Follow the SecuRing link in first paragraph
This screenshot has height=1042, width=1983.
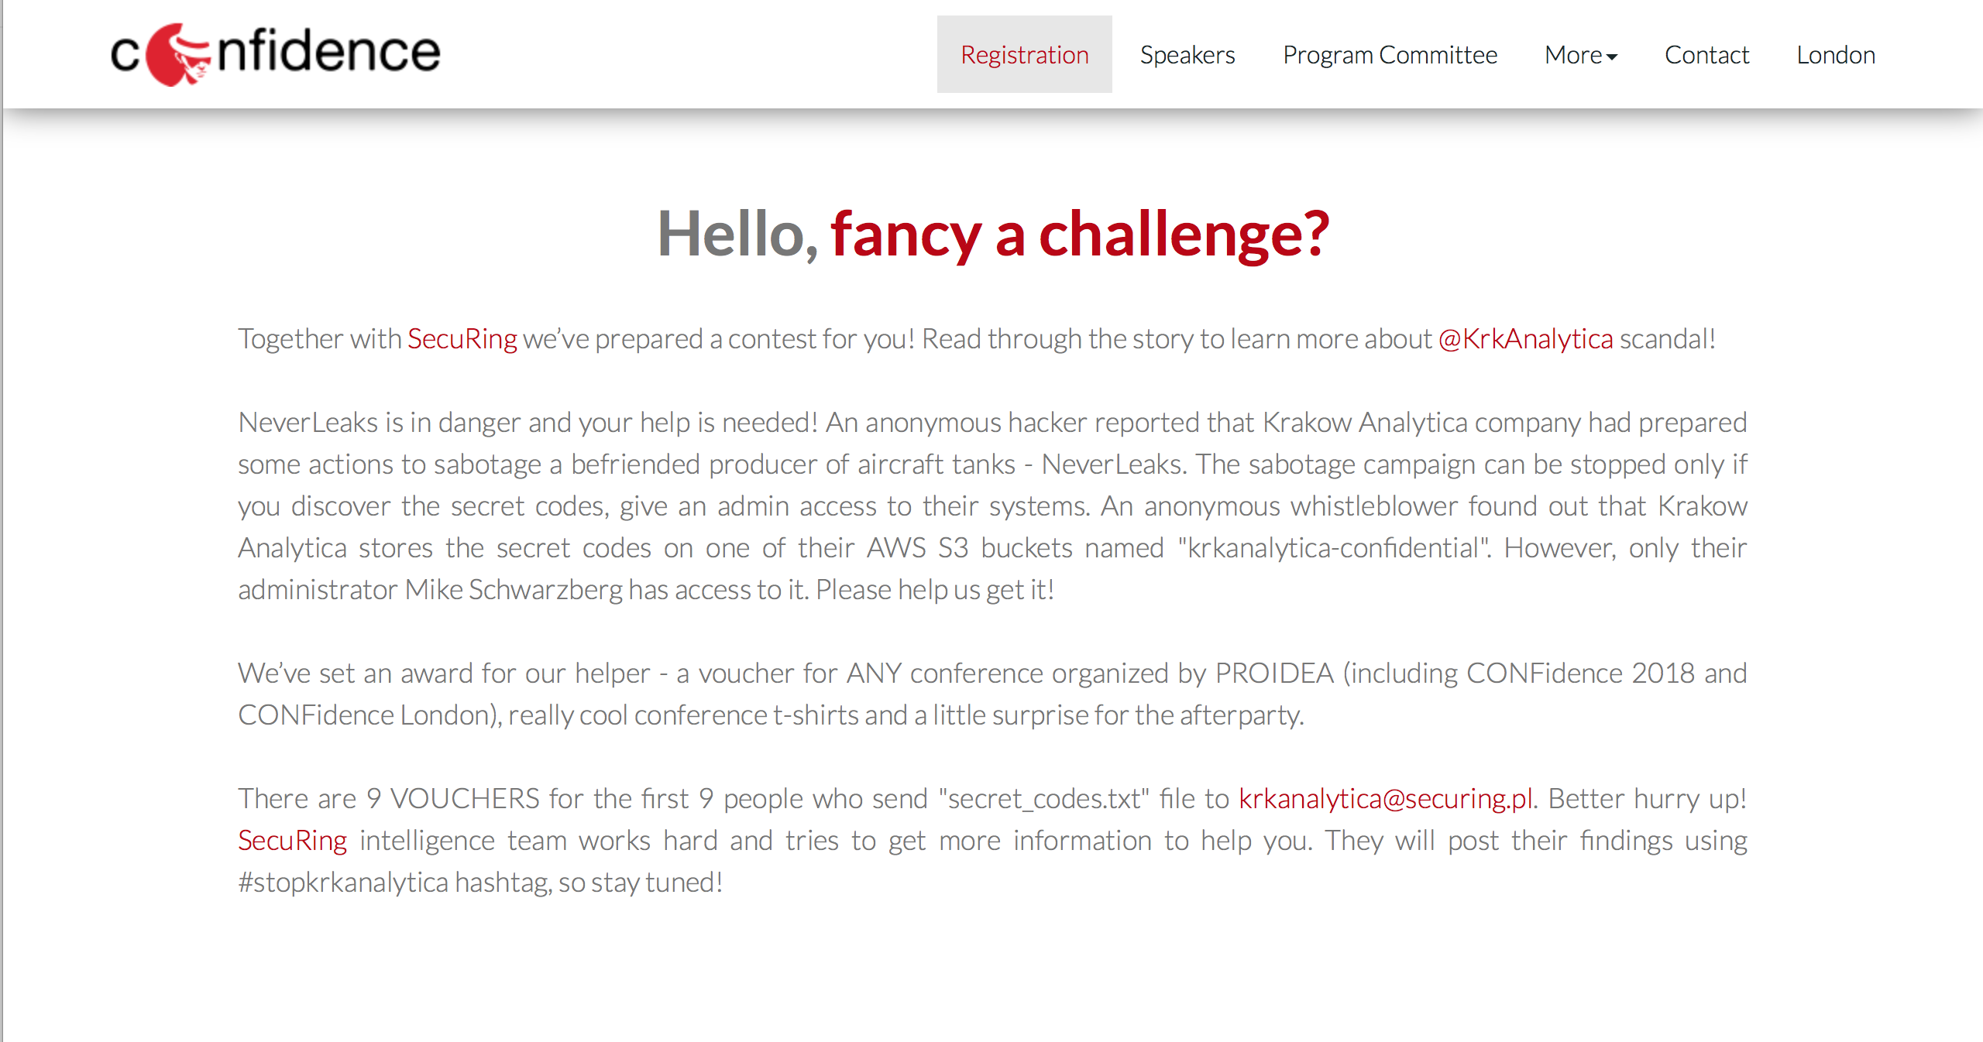tap(462, 339)
